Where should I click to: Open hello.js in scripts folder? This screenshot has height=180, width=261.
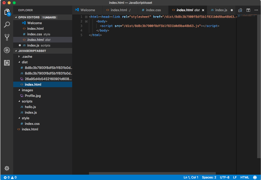pos(43,107)
